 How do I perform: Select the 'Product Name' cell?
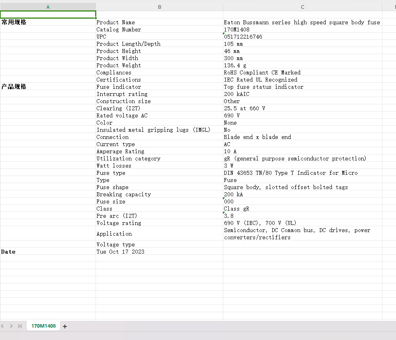tap(159, 22)
